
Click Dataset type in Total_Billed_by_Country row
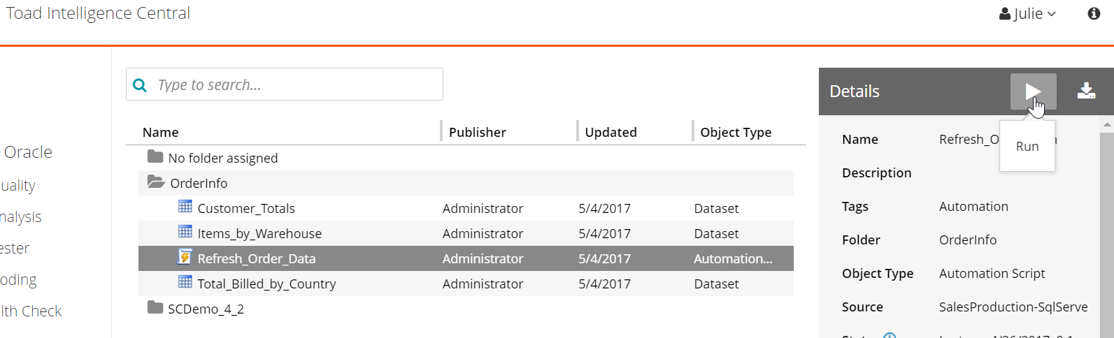[x=716, y=284]
